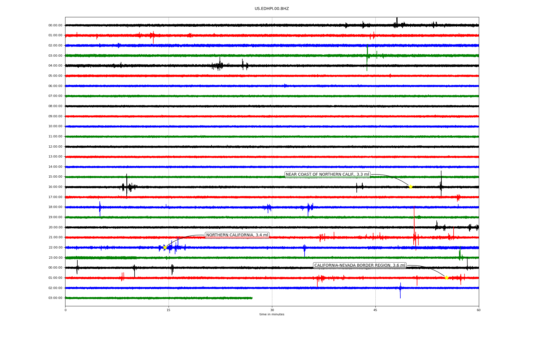Screen dimensions: 544x340
Task: Click the 23:00:00 hour label
Action: click(x=55, y=258)
